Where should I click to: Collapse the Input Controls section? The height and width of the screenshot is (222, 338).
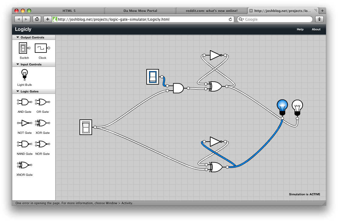(x=18, y=64)
